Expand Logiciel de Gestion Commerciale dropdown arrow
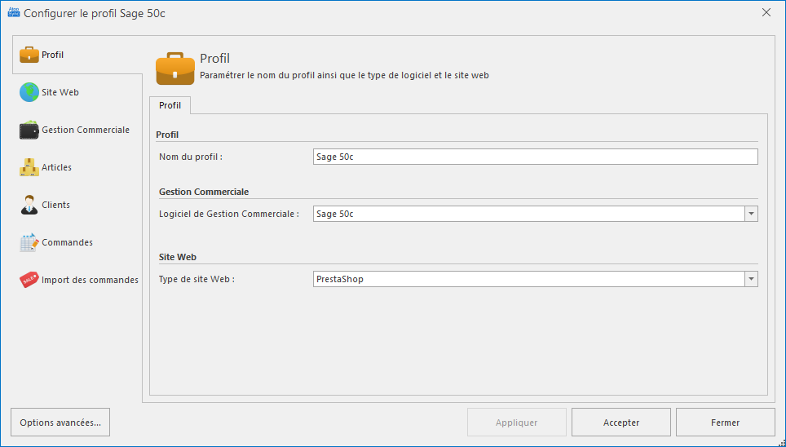This screenshot has width=786, height=447. coord(751,214)
